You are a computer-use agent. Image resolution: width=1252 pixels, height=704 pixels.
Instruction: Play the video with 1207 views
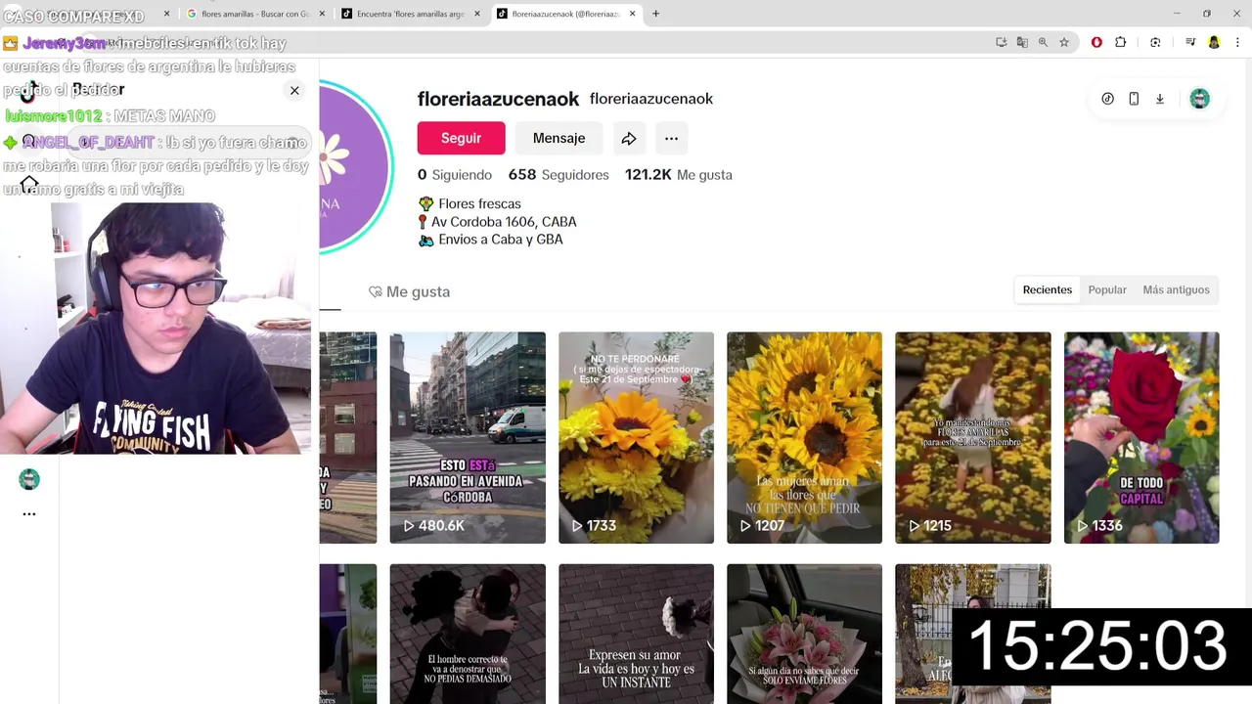point(804,438)
